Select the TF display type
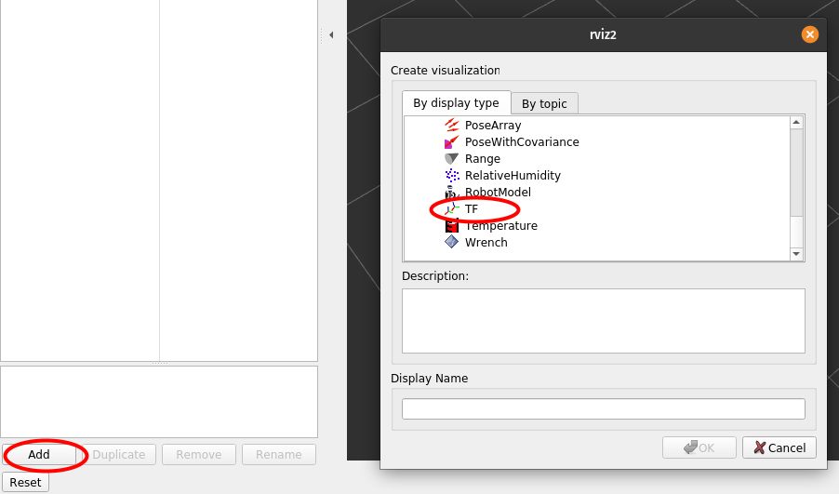Image resolution: width=839 pixels, height=494 pixels. (x=471, y=208)
